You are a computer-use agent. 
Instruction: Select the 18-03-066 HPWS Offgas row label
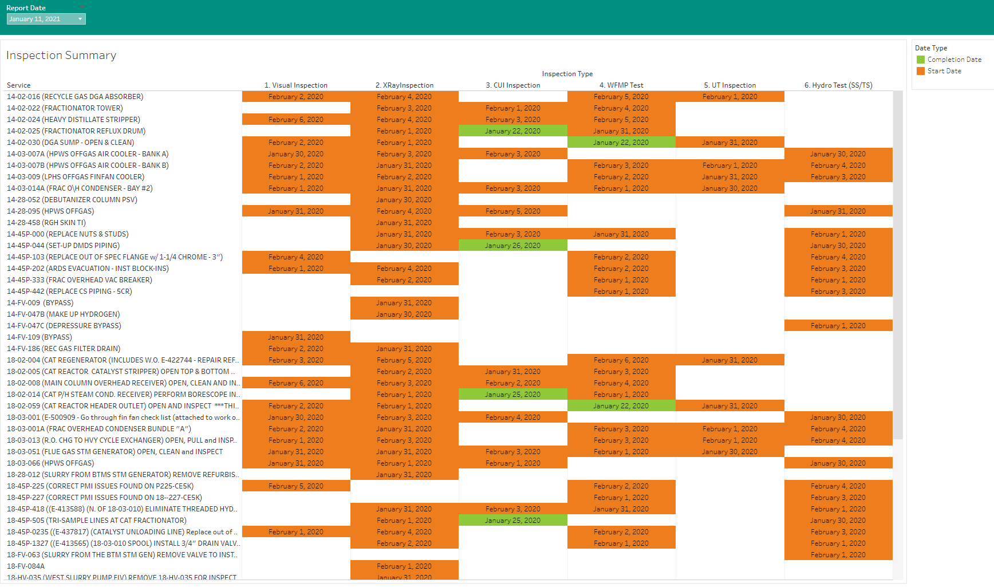(50, 463)
